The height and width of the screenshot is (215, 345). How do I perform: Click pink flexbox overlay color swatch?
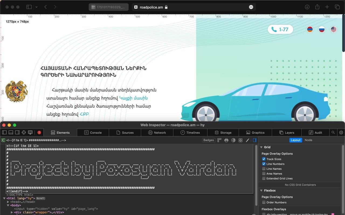click(x=333, y=214)
